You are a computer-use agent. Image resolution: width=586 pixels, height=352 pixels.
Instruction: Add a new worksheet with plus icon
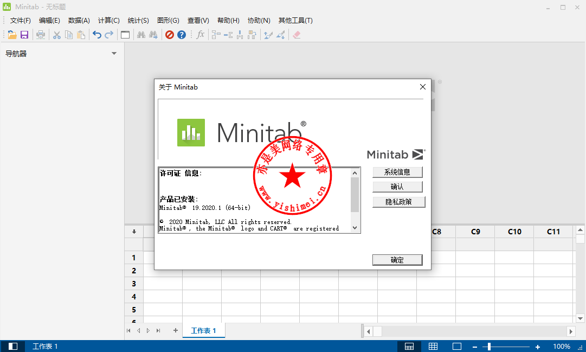click(x=176, y=330)
